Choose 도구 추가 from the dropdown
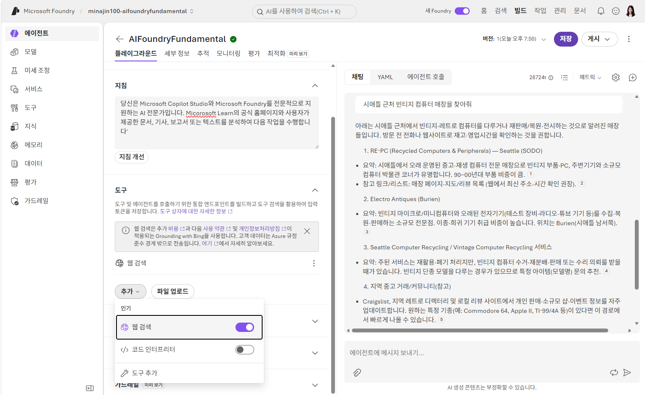Screen dimensions: 645x395 189,373
